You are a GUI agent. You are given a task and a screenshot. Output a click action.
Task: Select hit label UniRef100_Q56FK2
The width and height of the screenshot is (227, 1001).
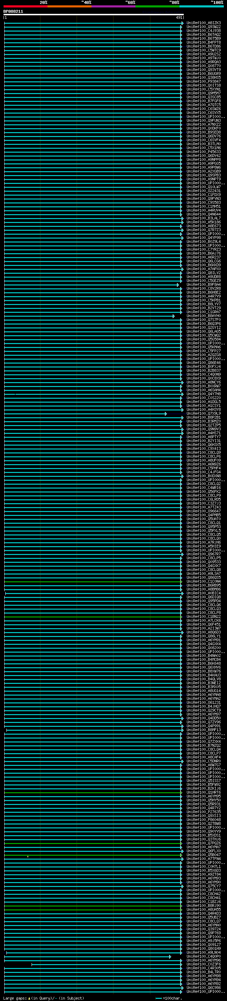pyautogui.click(x=204, y=491)
